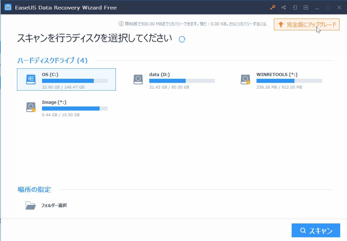Click the OS (C:) drive name

[x=50, y=75]
